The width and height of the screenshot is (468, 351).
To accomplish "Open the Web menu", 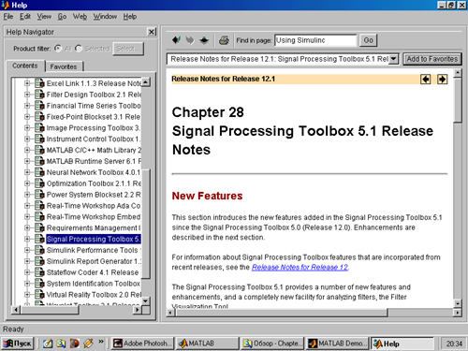I will coord(80,17).
